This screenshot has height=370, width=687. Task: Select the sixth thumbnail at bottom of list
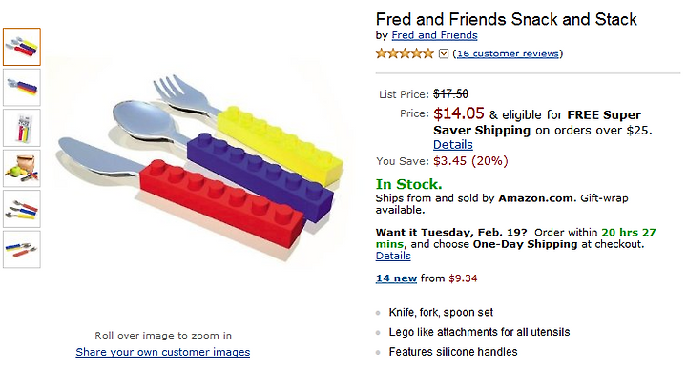(x=22, y=250)
